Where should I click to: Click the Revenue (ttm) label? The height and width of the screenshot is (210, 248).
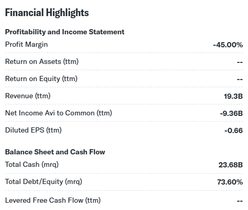28,96
